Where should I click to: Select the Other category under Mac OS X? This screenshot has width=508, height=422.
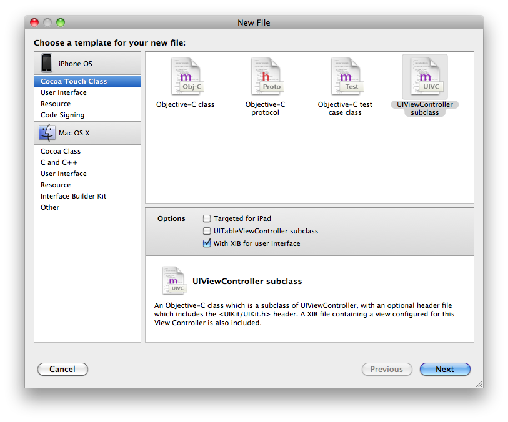[50, 207]
